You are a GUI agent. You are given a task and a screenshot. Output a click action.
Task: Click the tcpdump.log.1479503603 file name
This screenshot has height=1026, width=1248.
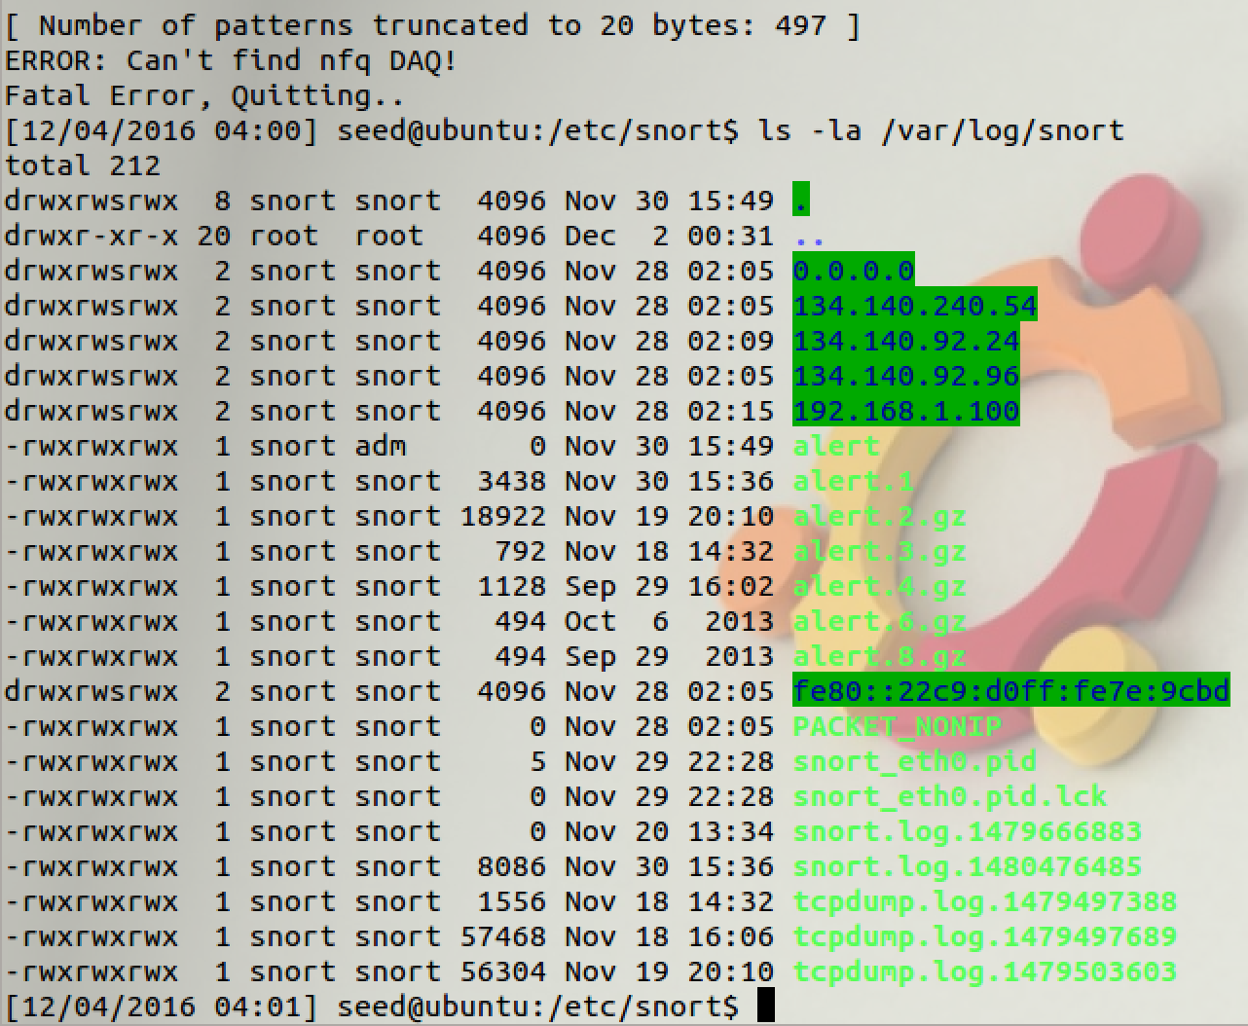984,972
